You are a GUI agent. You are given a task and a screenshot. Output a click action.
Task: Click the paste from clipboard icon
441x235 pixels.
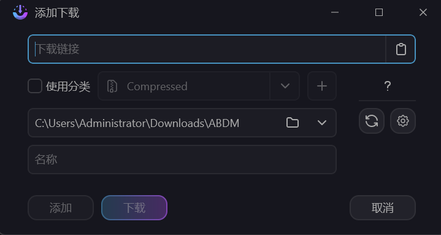click(401, 49)
